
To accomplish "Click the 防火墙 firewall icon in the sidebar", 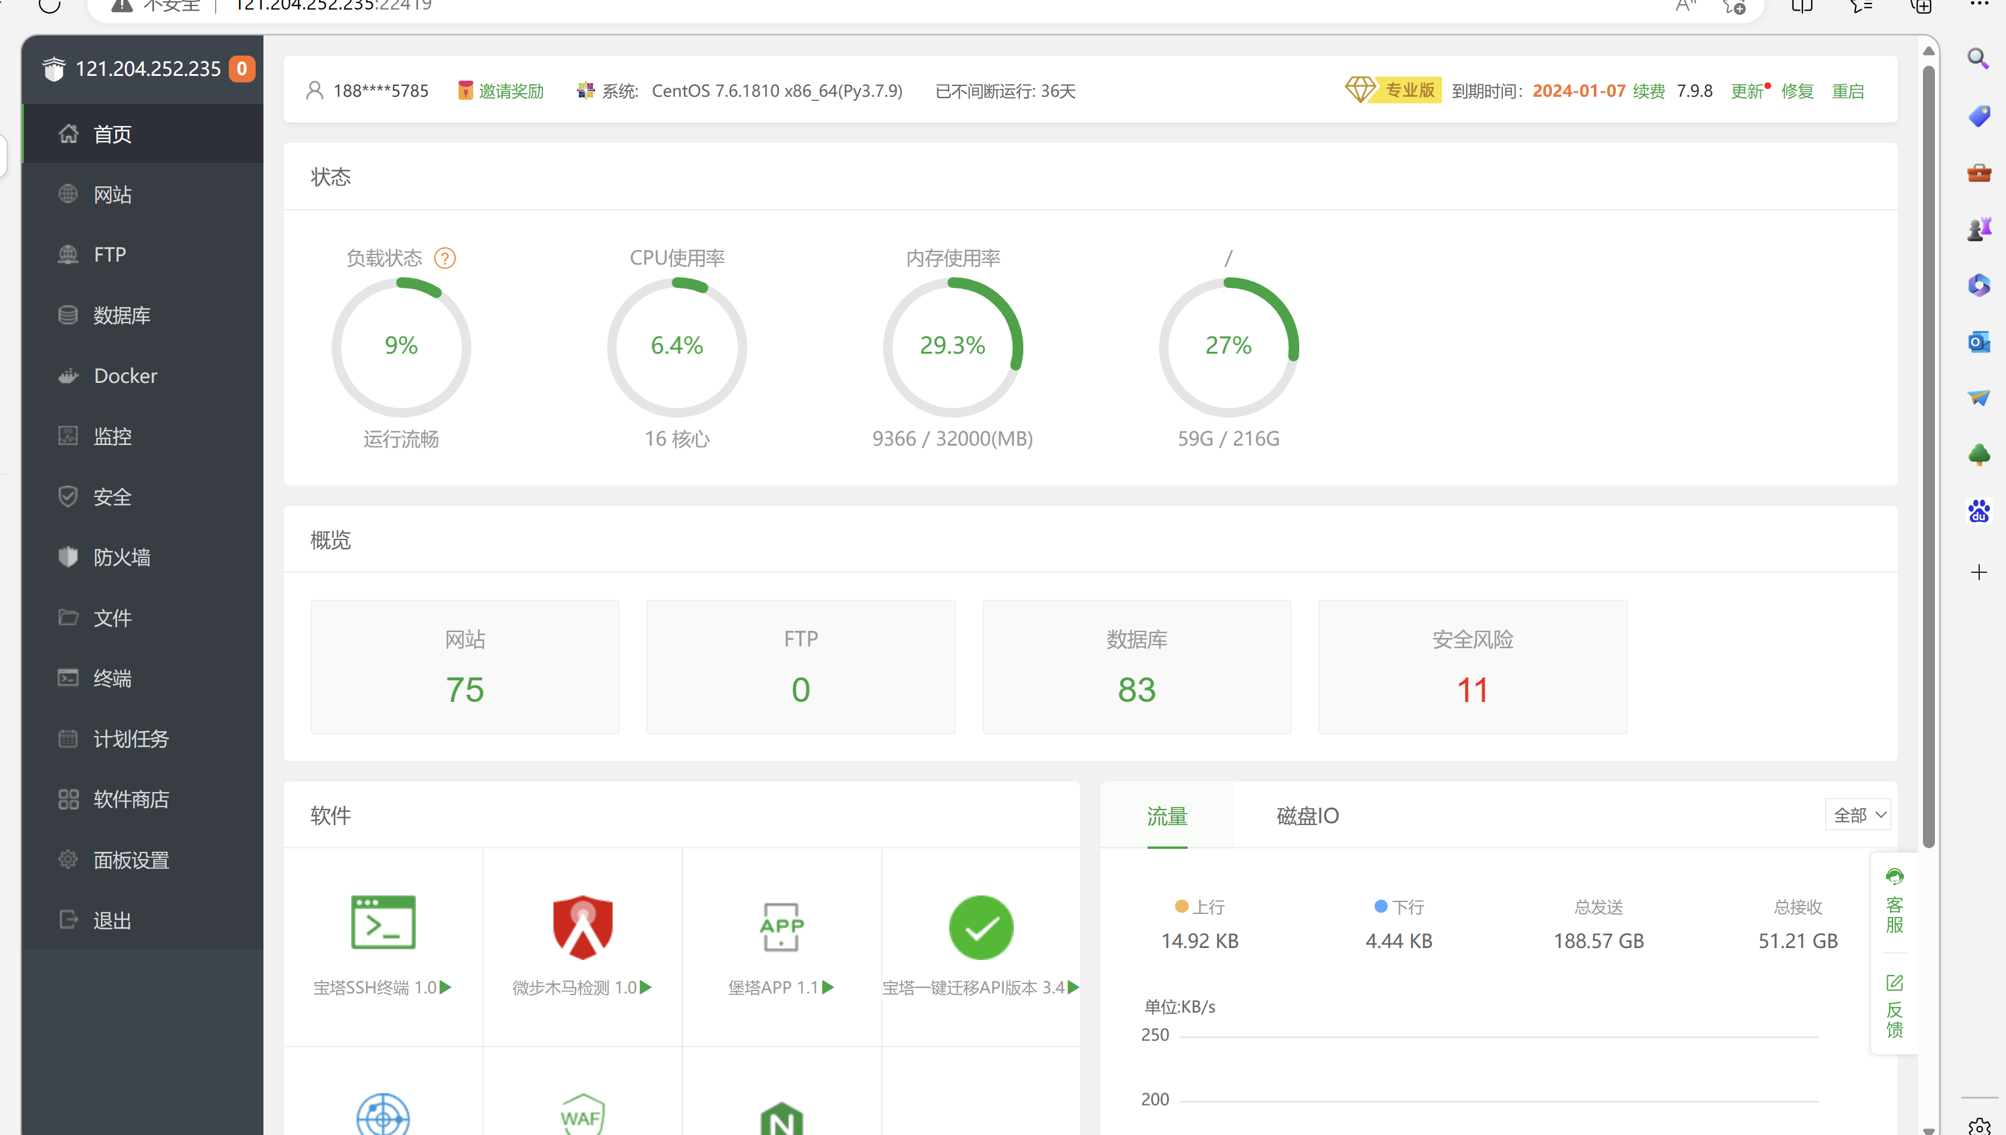I will coord(68,557).
